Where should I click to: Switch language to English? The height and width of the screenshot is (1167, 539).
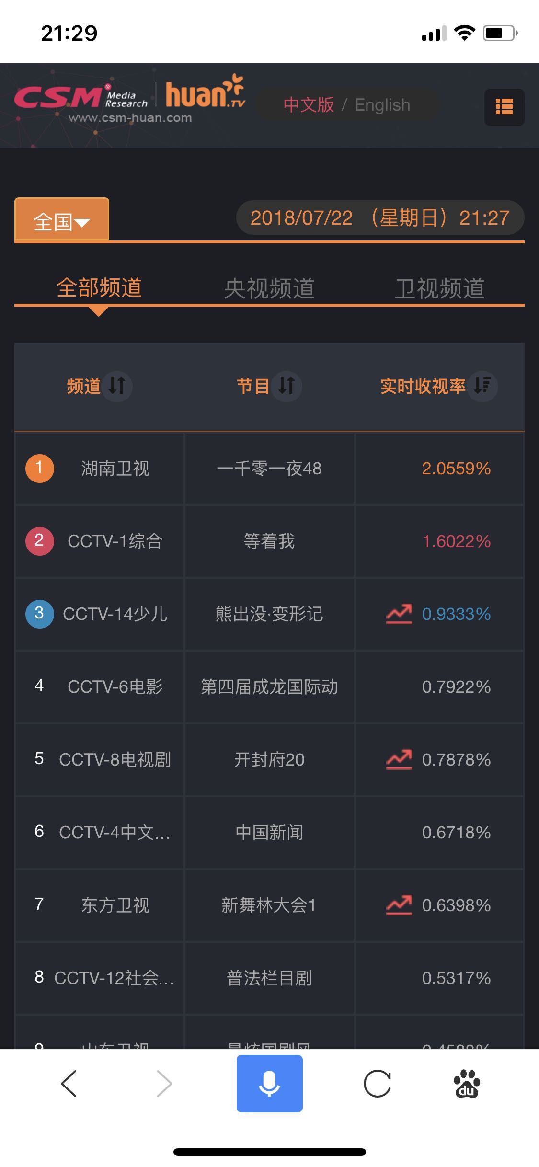(x=382, y=104)
